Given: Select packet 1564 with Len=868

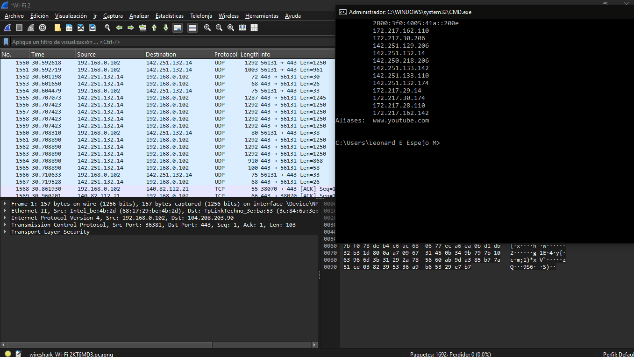Looking at the screenshot, I should [x=168, y=160].
